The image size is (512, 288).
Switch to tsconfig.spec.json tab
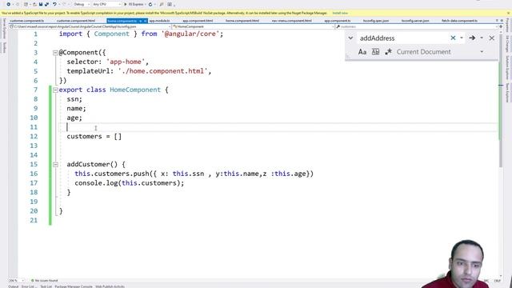click(x=376, y=21)
